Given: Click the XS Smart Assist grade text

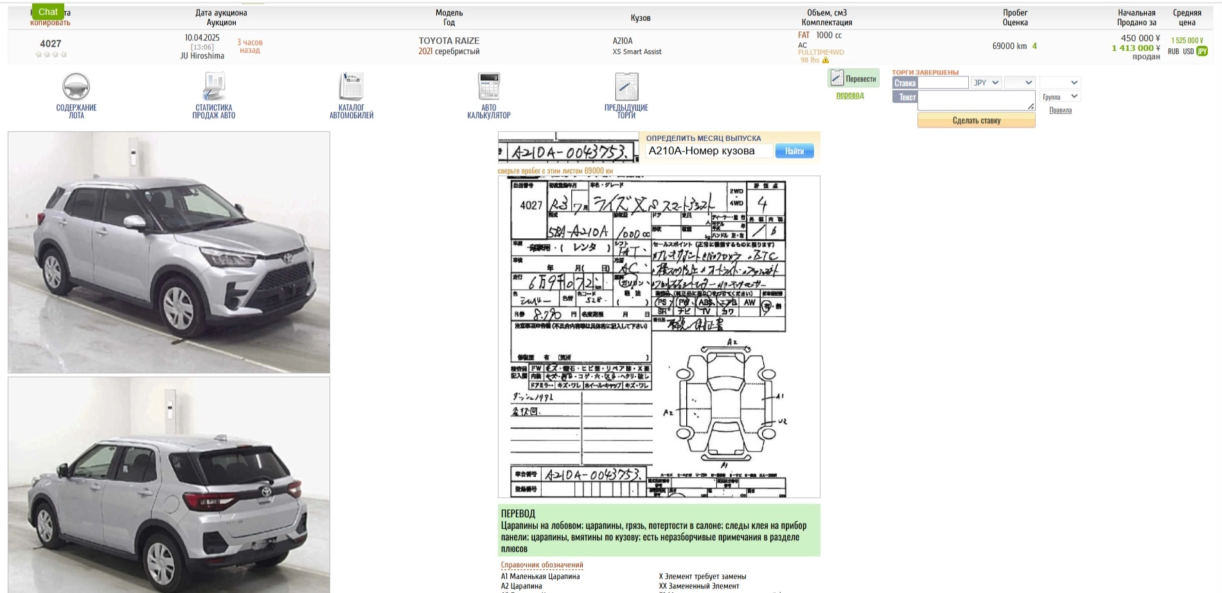Looking at the screenshot, I should coord(637,52).
